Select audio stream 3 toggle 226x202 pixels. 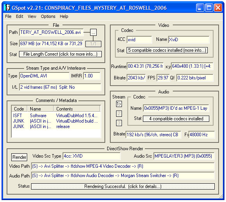[x=119, y=123]
